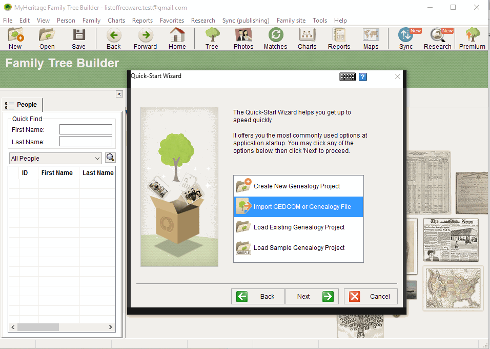This screenshot has width=490, height=349.
Task: Close the Quick-Start Wizard dialog
Action: tap(398, 76)
